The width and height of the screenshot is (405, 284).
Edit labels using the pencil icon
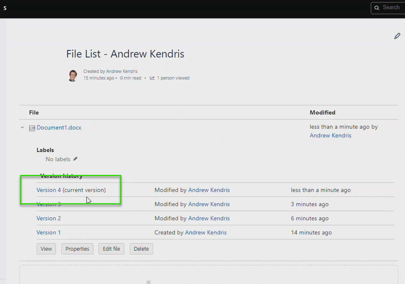(75, 159)
